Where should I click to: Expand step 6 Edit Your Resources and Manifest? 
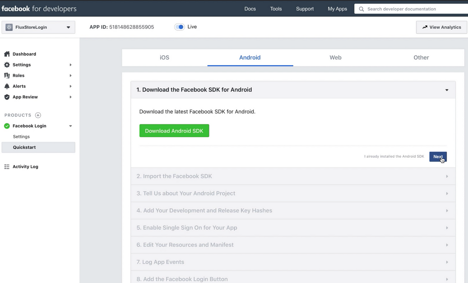click(x=293, y=245)
